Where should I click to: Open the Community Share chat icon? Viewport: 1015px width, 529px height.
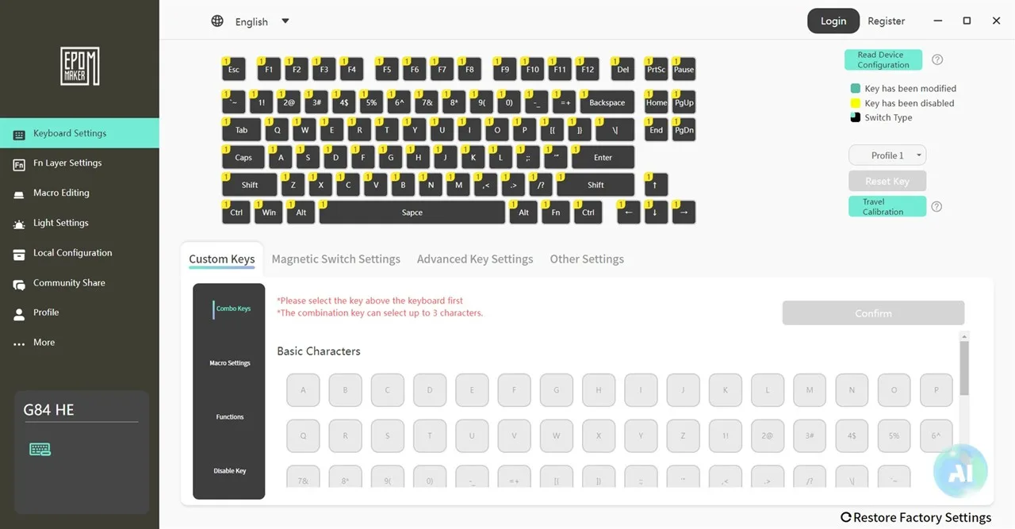point(19,284)
